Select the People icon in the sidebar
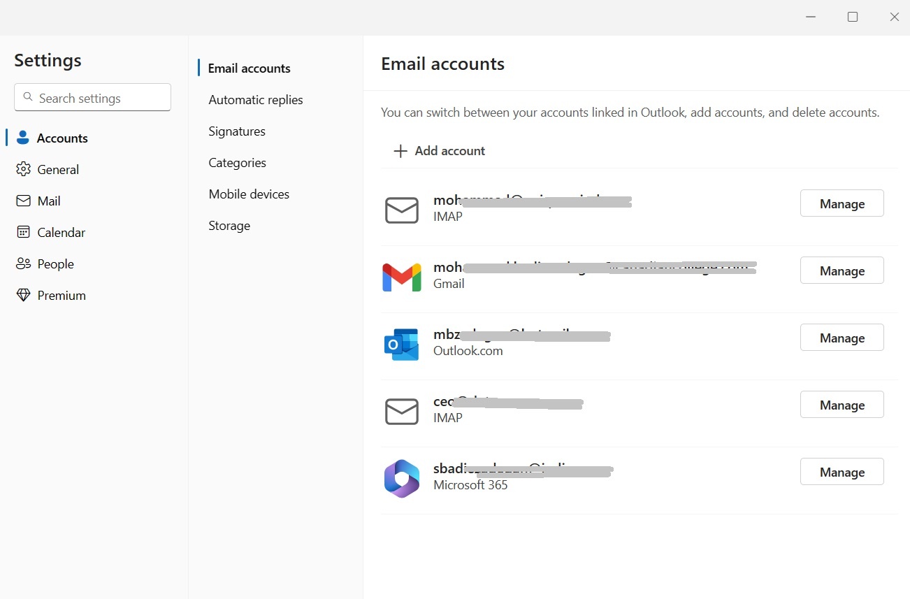This screenshot has height=599, width=910. 23,264
